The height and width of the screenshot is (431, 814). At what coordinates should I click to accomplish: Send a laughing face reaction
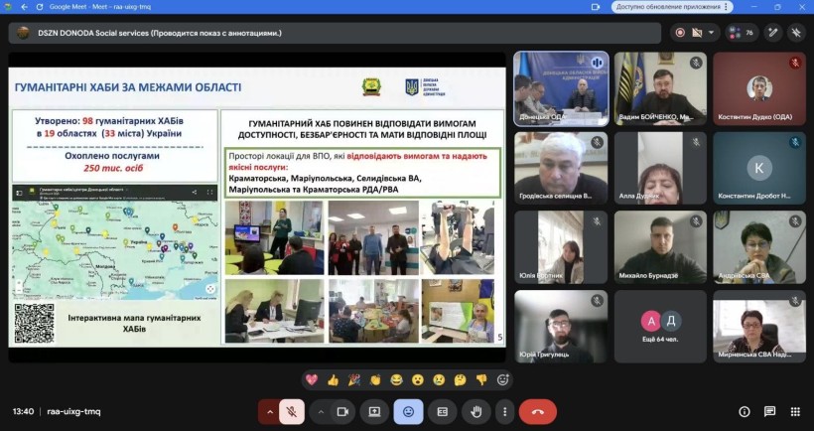click(x=397, y=380)
